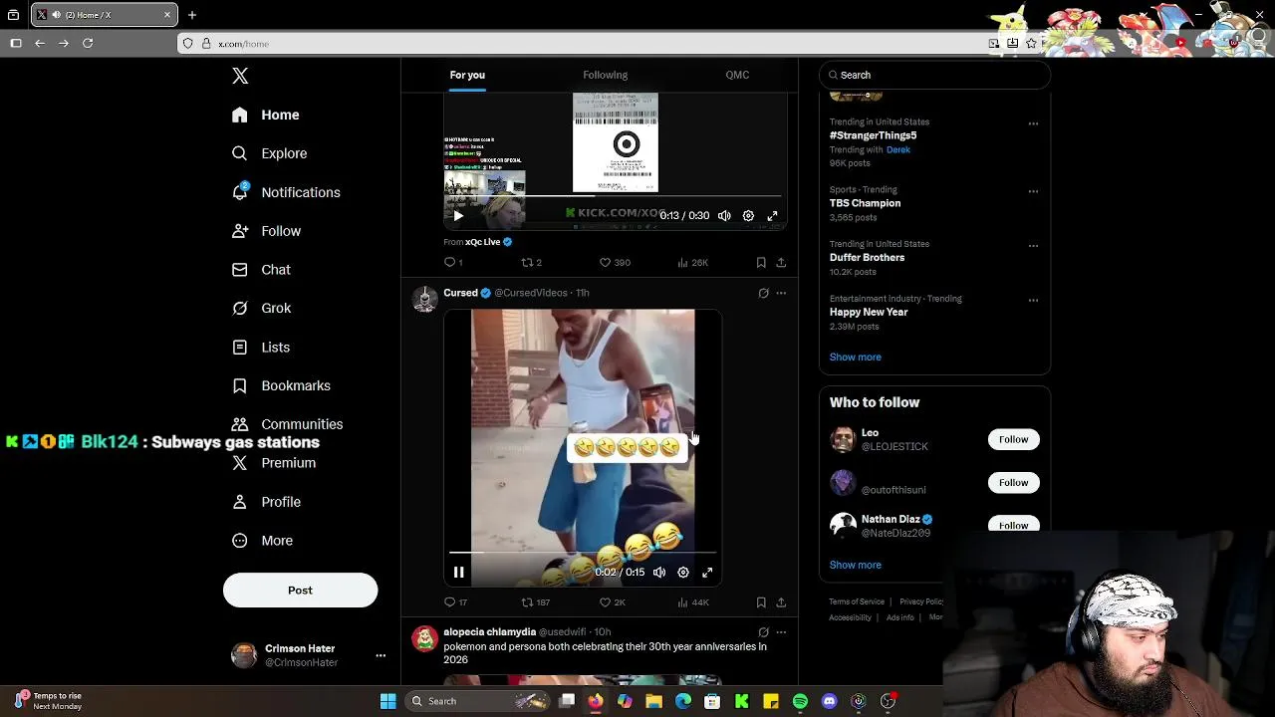
Task: Mute the Cursed video volume
Action: click(659, 573)
